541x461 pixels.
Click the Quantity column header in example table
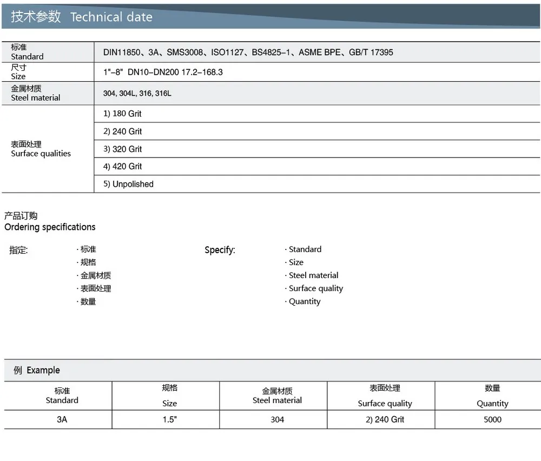click(x=492, y=403)
